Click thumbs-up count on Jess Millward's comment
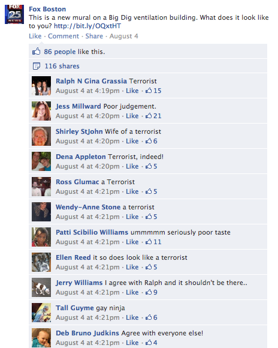Image resolution: width=278 pixels, height=348 pixels. click(153, 116)
